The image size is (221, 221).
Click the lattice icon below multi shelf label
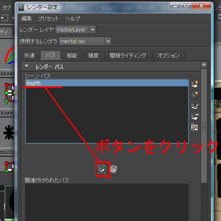coord(9,166)
